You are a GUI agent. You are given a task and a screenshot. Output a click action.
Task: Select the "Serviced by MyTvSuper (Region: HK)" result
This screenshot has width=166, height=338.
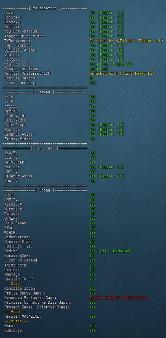point(126,41)
